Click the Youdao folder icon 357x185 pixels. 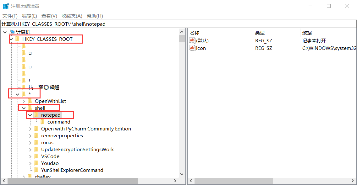tap(36, 163)
